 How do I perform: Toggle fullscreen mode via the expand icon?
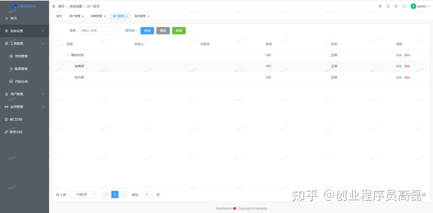[x=404, y=6]
